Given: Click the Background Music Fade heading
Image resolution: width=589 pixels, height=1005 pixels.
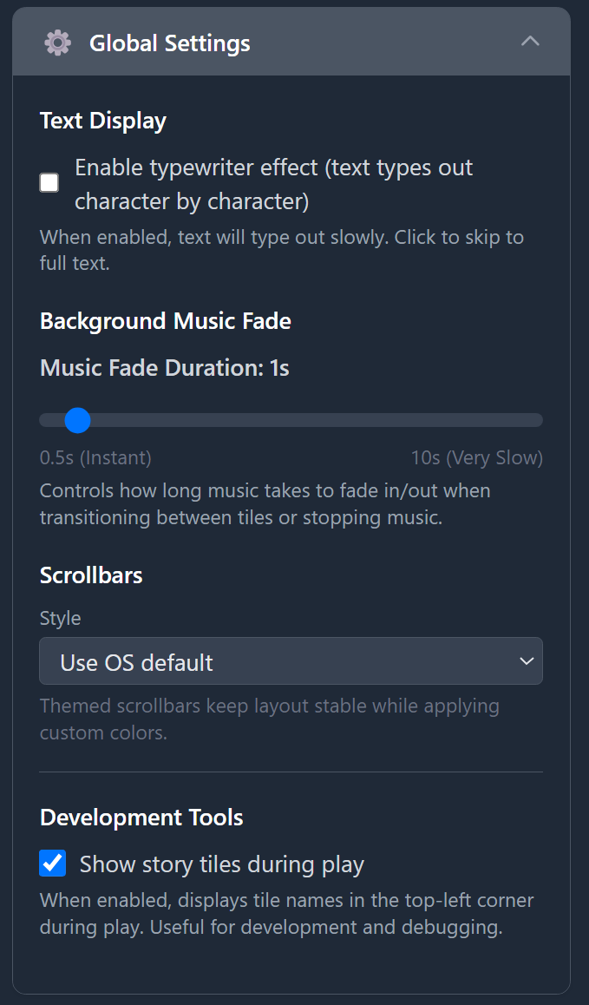Looking at the screenshot, I should pos(166,321).
